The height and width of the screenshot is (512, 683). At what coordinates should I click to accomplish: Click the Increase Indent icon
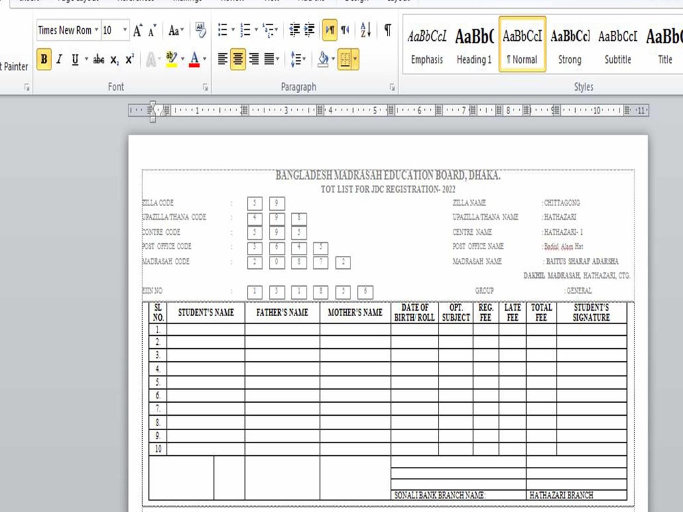pos(309,30)
